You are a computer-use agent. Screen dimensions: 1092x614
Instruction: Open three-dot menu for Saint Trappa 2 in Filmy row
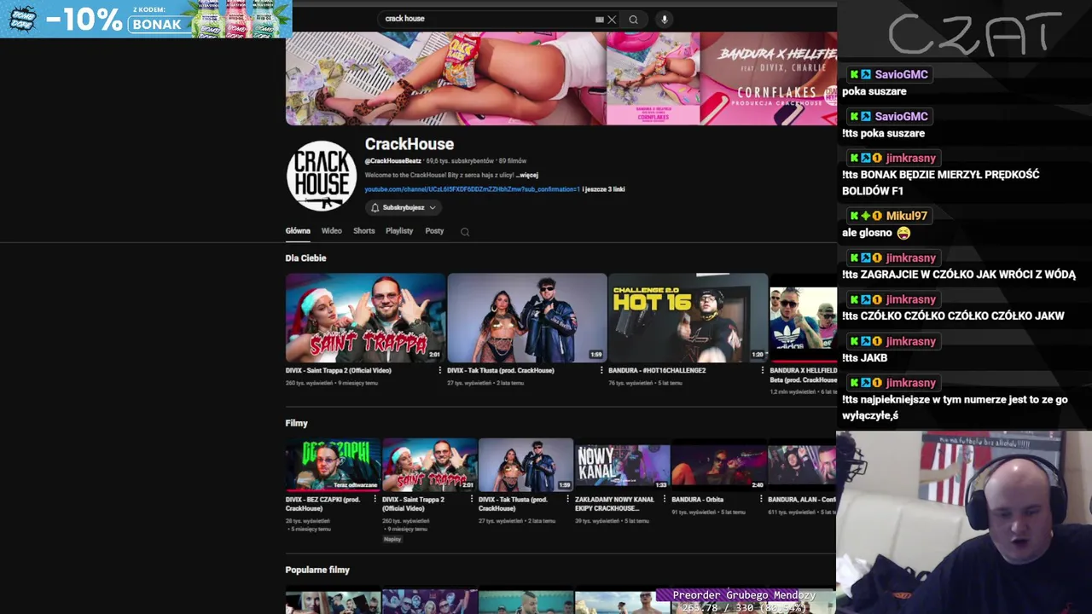click(473, 500)
